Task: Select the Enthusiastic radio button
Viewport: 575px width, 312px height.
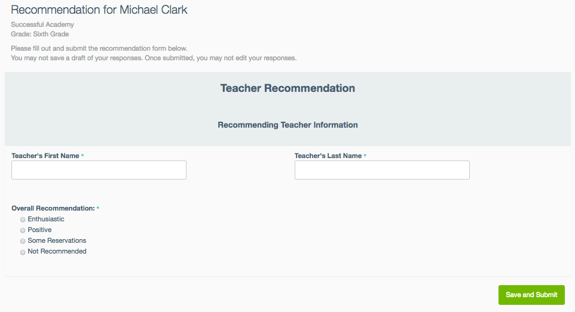Action: 23,220
